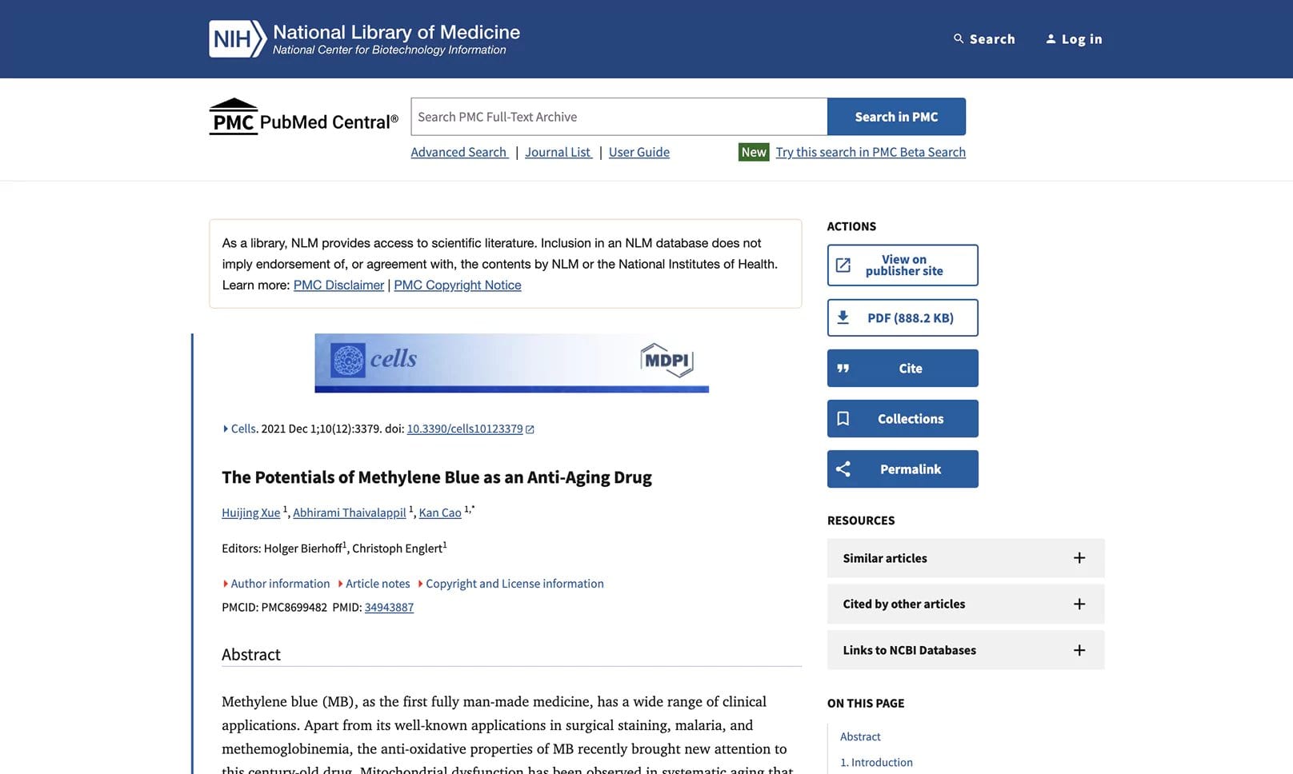Expand Links to NCBI Databases
1293x774 pixels.
point(965,650)
